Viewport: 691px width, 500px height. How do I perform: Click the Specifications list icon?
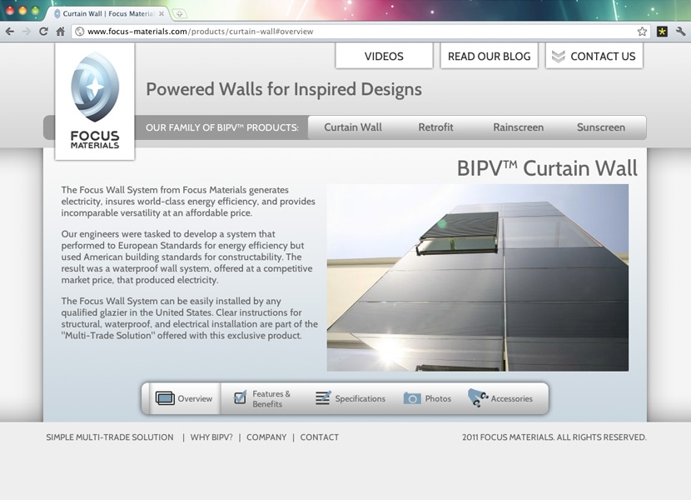pos(322,398)
